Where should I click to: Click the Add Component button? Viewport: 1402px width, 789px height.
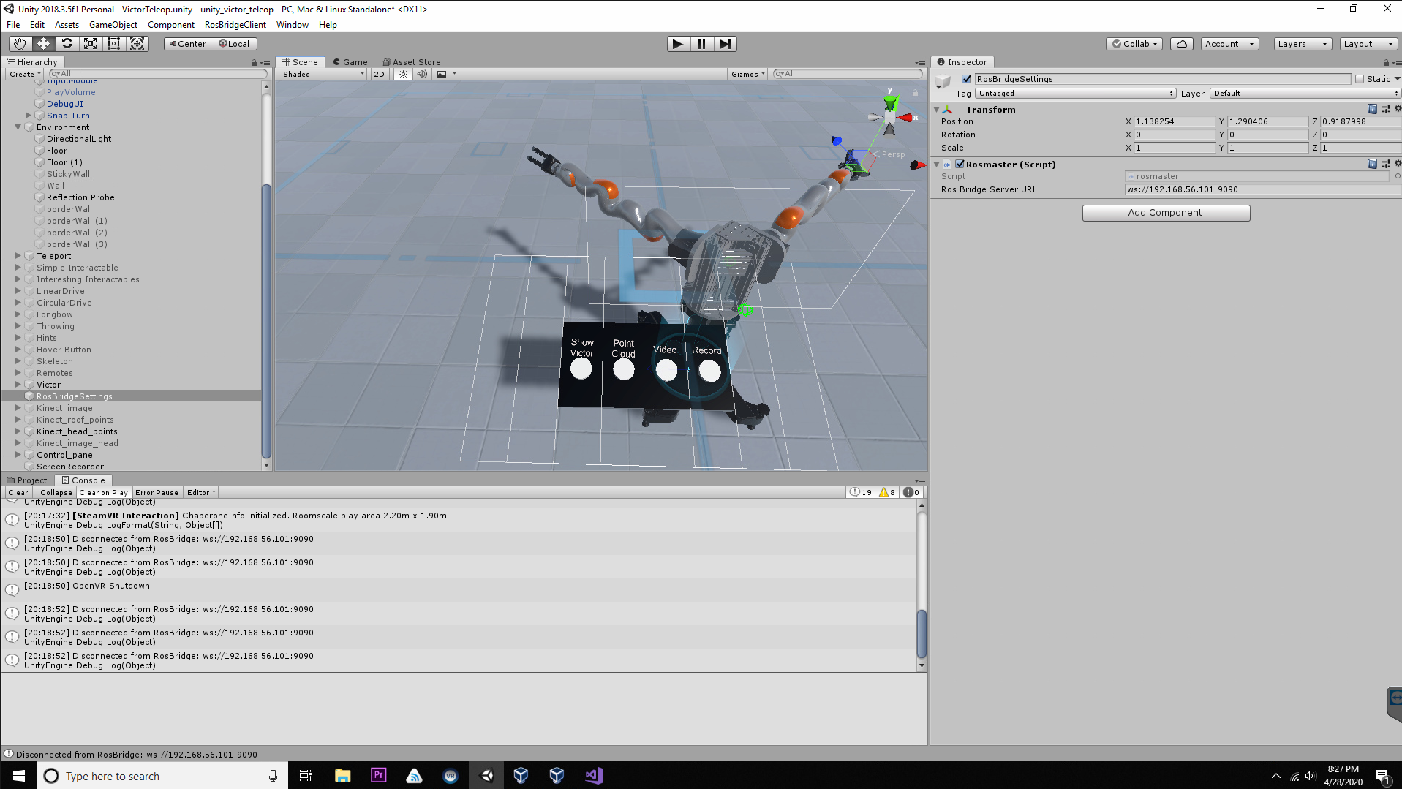(x=1166, y=213)
